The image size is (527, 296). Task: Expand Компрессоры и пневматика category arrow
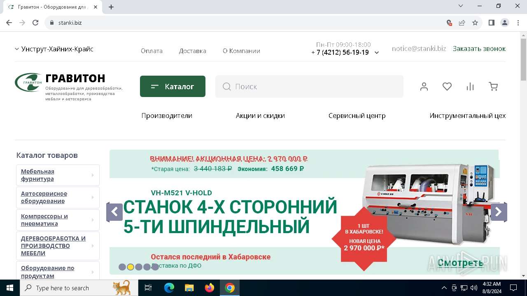coord(93,220)
